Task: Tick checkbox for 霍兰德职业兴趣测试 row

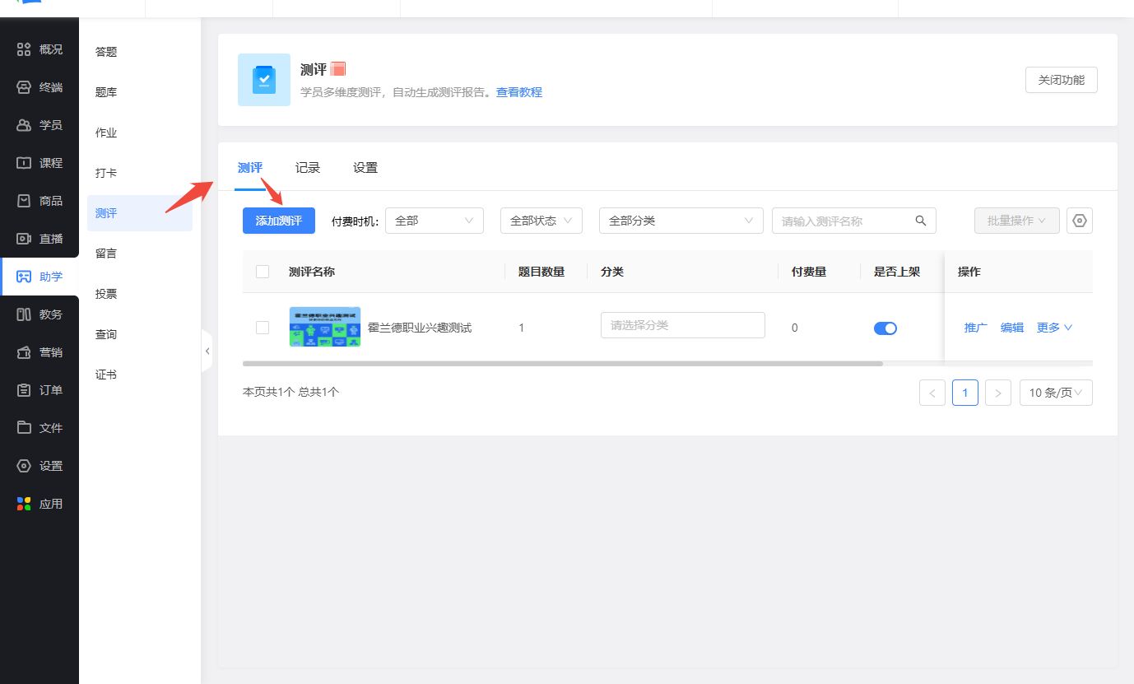Action: pos(263,328)
